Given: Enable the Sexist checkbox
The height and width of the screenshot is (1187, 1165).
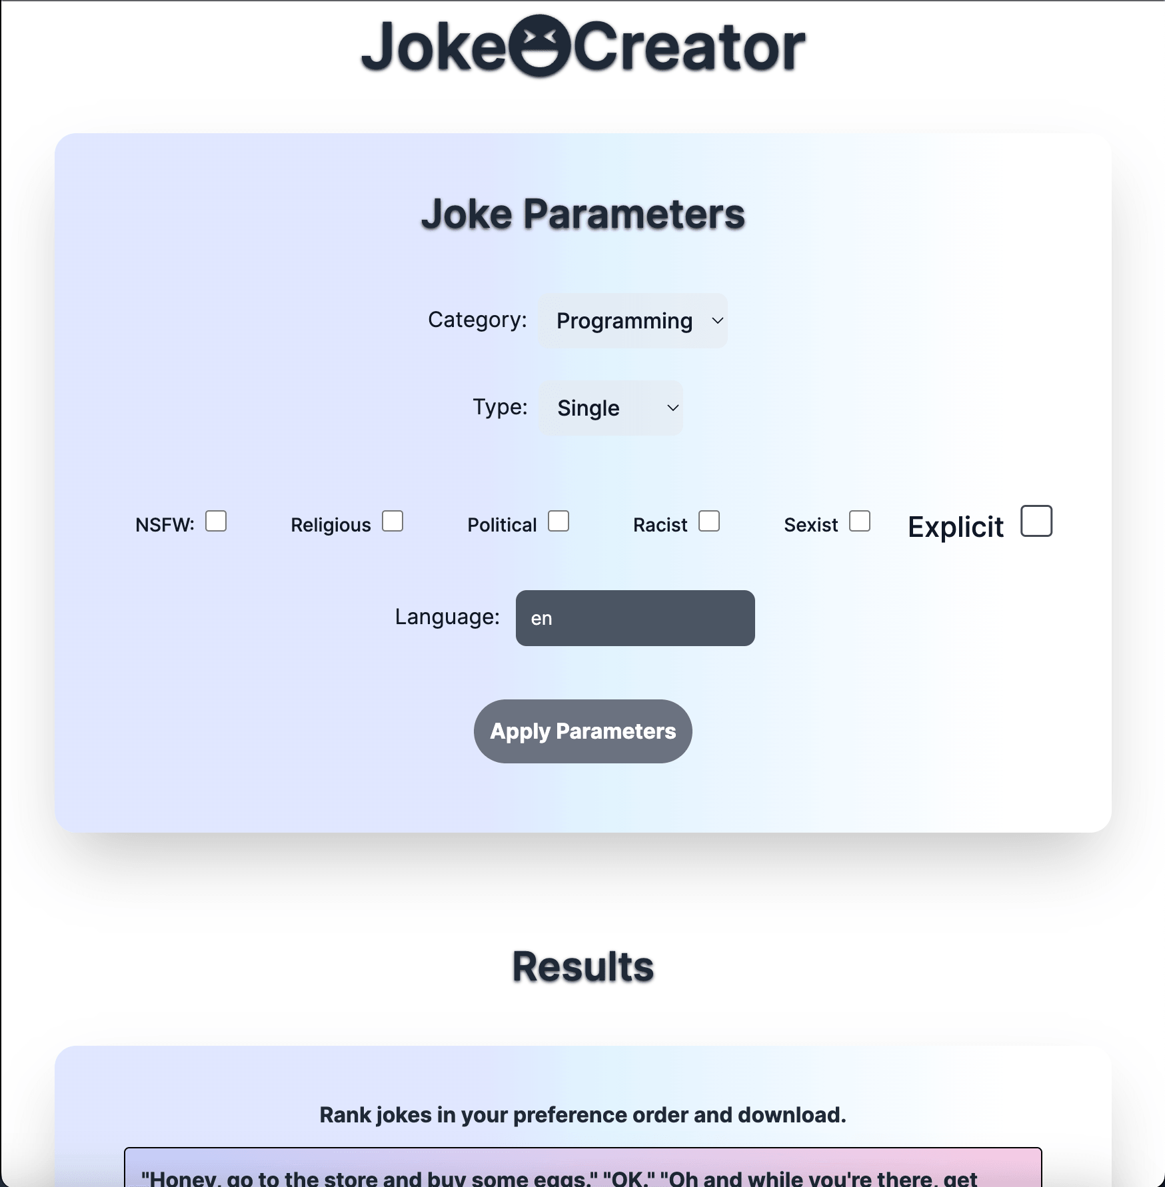Looking at the screenshot, I should [x=860, y=521].
